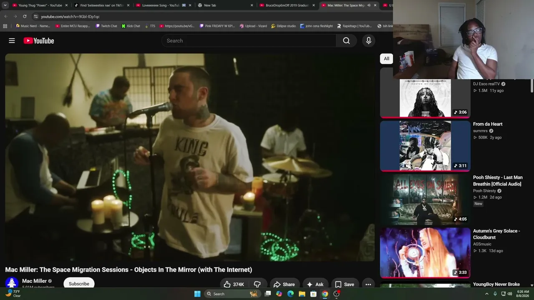Viewport: 534px width, 300px height.
Task: Close the Young Thug "Power" tab
Action: 66,5
